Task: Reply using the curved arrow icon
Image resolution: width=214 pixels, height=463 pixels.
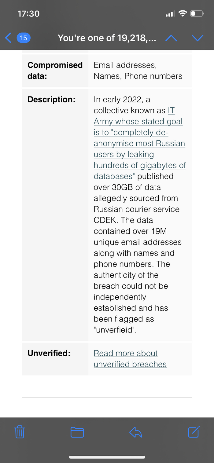Action: (x=135, y=432)
